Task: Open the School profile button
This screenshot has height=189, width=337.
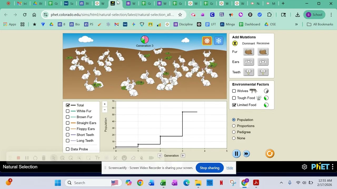Action: [x=314, y=15]
